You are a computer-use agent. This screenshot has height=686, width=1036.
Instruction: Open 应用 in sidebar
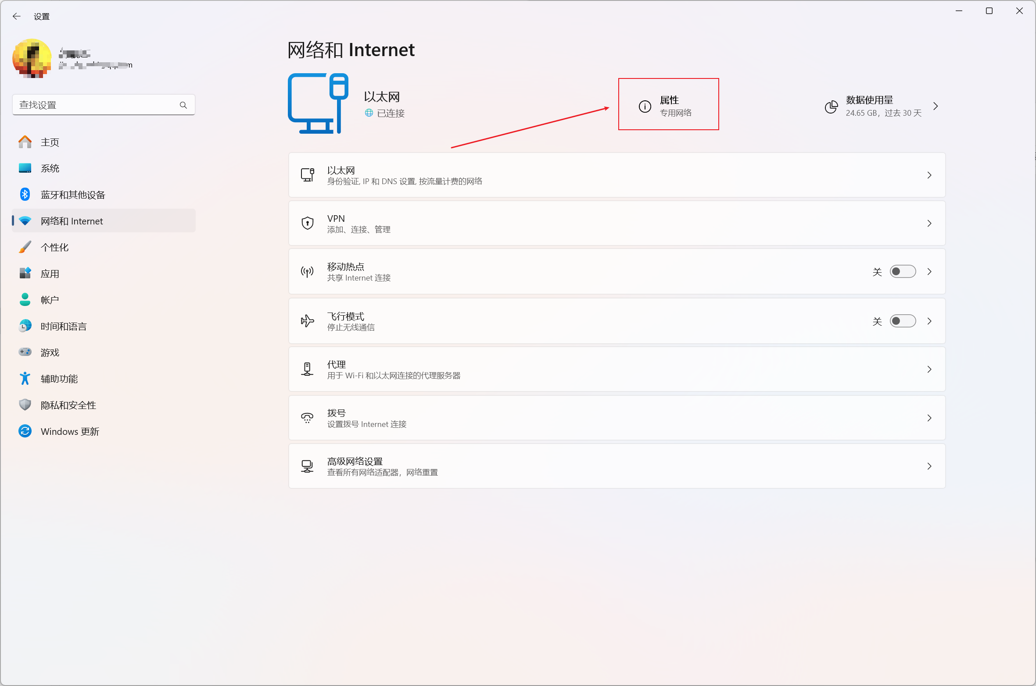click(104, 274)
